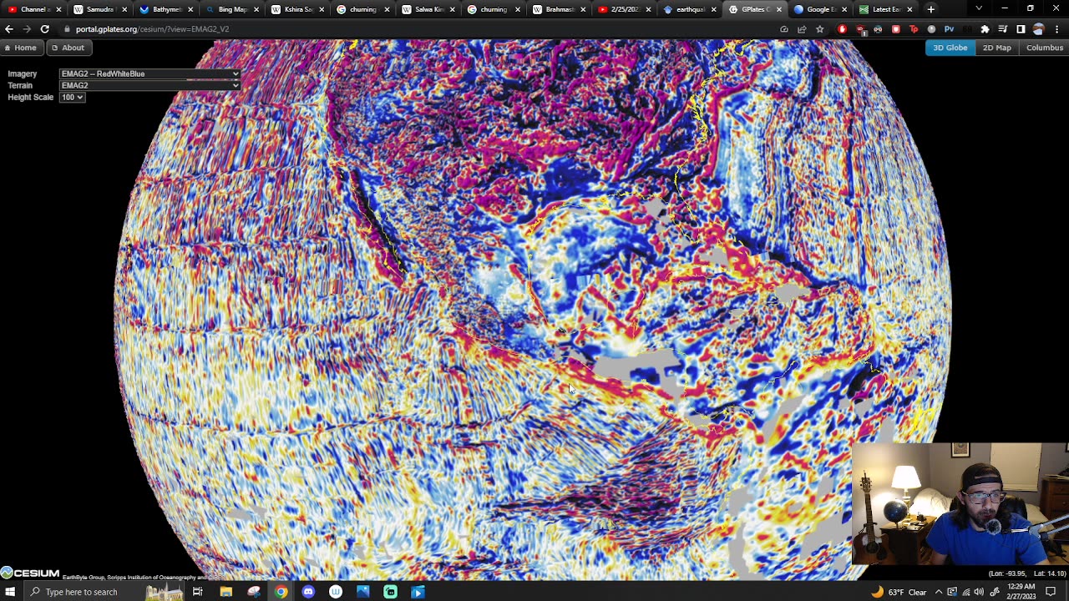View site info lock icon in address bar
Screen dimensions: 1069x601
coord(66,29)
